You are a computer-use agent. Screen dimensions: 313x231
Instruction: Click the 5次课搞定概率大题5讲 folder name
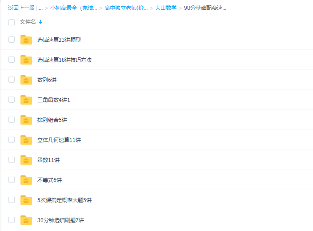[x=64, y=200]
